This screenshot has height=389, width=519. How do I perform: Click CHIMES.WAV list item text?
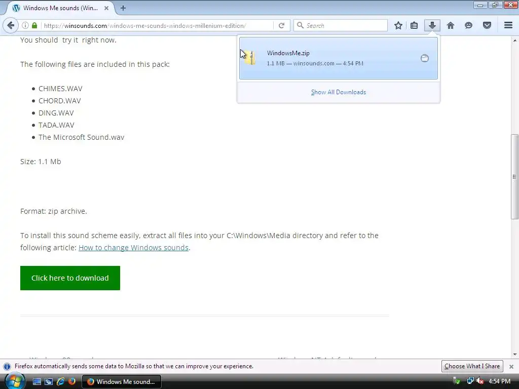pyautogui.click(x=60, y=89)
